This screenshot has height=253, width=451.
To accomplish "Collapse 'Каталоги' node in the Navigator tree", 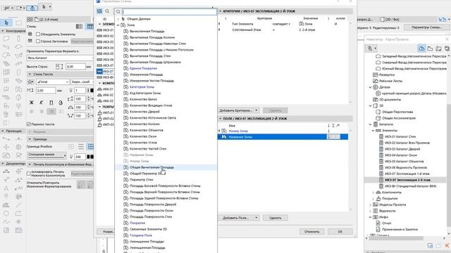I will pyautogui.click(x=371, y=124).
